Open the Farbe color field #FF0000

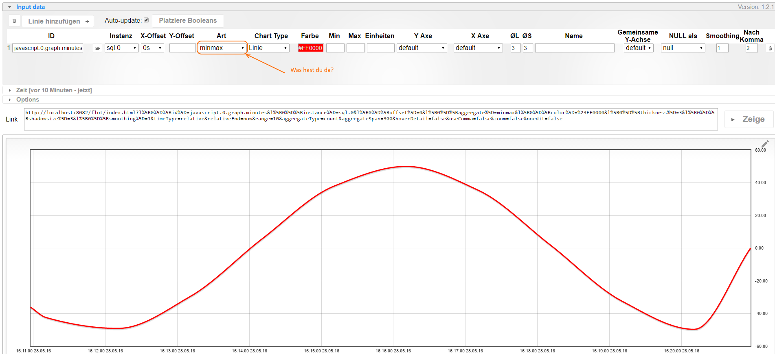click(x=310, y=48)
